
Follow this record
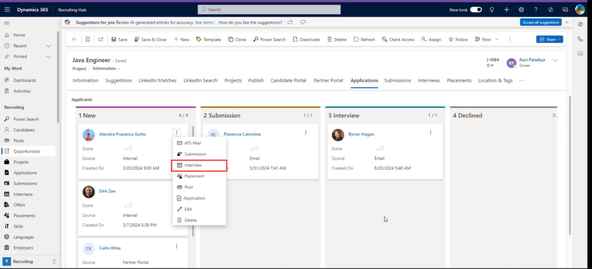click(458, 39)
